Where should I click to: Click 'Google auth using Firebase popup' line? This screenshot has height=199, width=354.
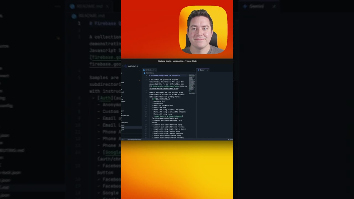[x=166, y=131]
